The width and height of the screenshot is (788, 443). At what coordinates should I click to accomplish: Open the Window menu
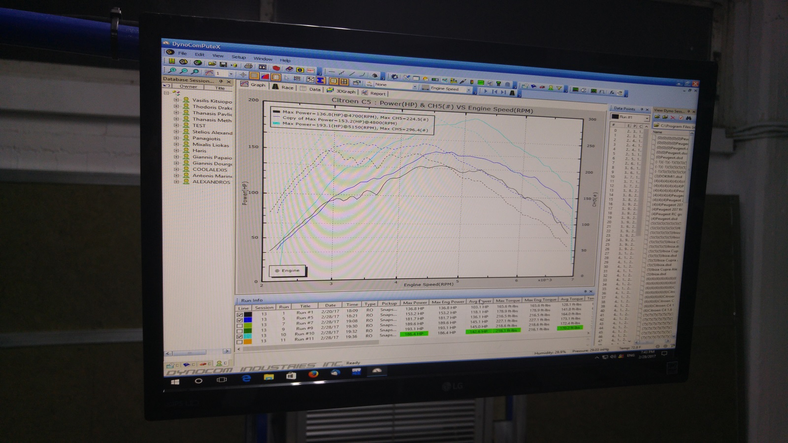[263, 59]
